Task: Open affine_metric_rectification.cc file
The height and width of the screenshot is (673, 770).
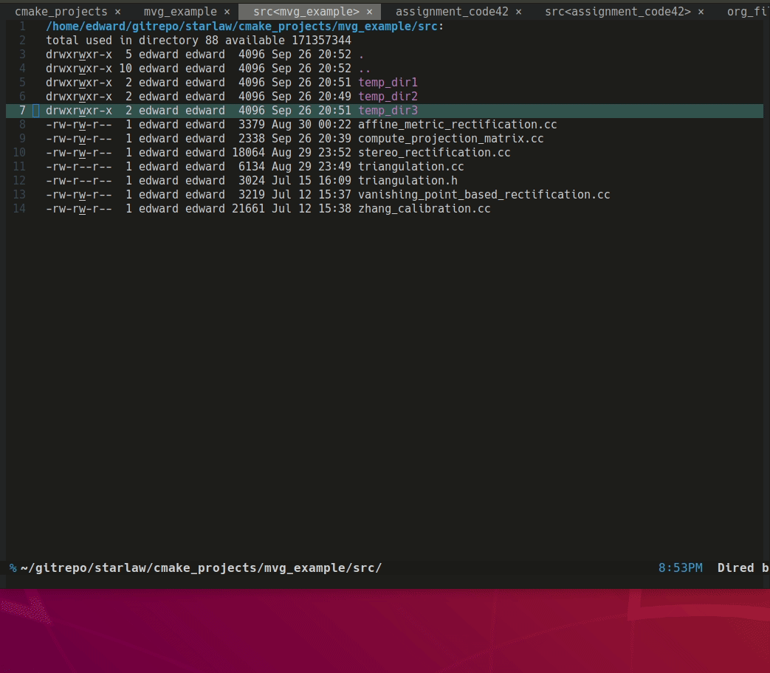Action: pyautogui.click(x=457, y=125)
